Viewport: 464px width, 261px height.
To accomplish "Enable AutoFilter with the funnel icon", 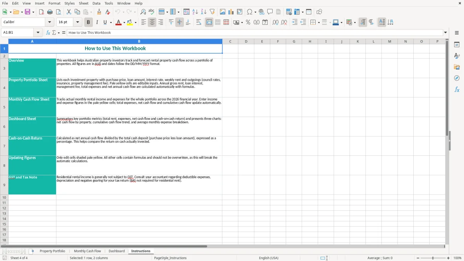I will (x=212, y=12).
